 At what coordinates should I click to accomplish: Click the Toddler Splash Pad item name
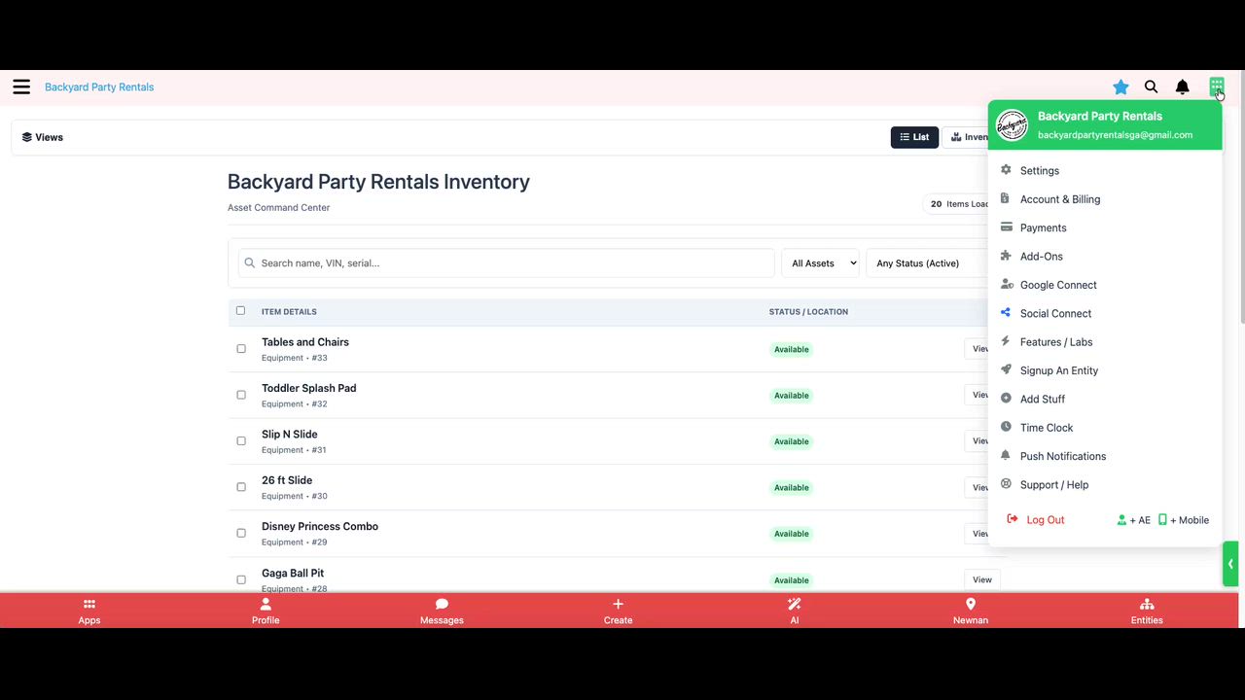(309, 388)
